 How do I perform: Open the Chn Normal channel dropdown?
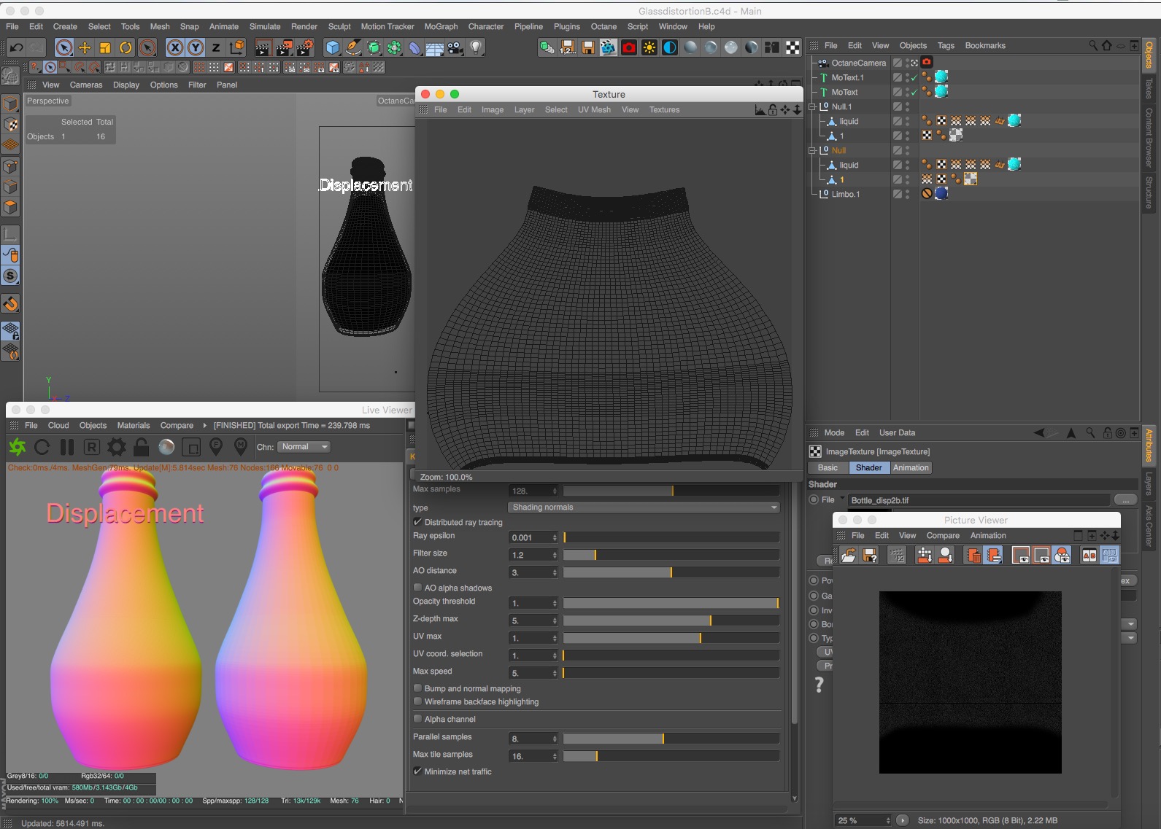point(304,447)
